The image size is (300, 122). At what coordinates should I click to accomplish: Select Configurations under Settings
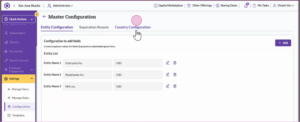[x=20, y=107]
